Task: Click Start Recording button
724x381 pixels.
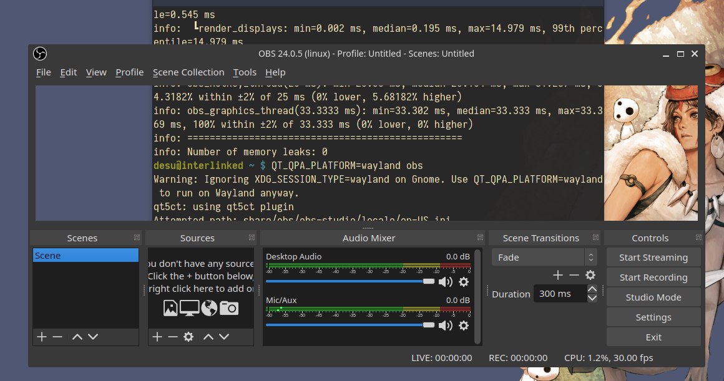Action: coord(653,277)
